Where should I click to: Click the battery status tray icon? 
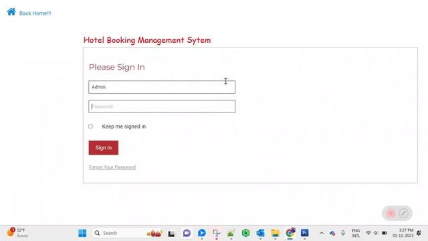pyautogui.click(x=385, y=233)
